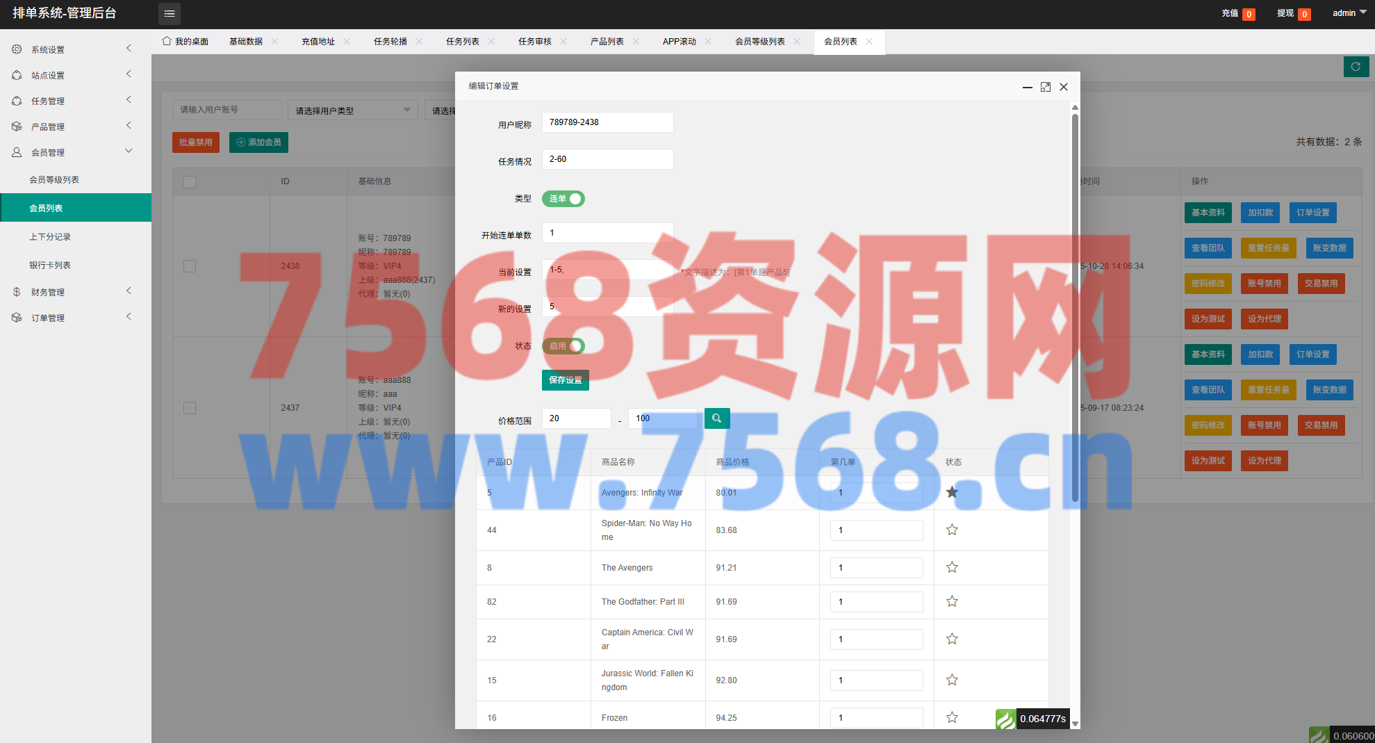1375x743 pixels.
Task: Click the 保存设置 button
Action: [x=565, y=380]
